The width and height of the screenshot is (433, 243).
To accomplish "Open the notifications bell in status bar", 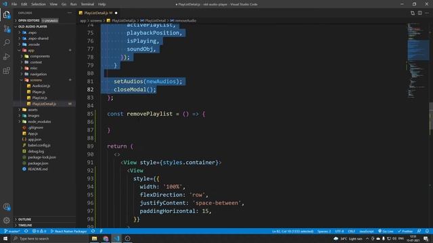I will tap(427, 231).
